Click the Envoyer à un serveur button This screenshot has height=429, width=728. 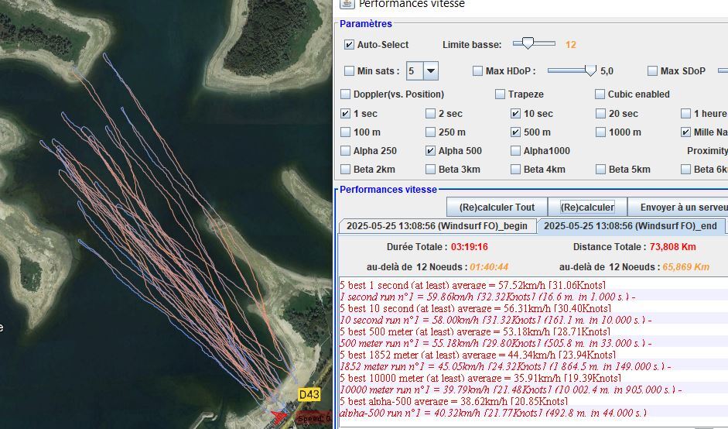tap(678, 208)
